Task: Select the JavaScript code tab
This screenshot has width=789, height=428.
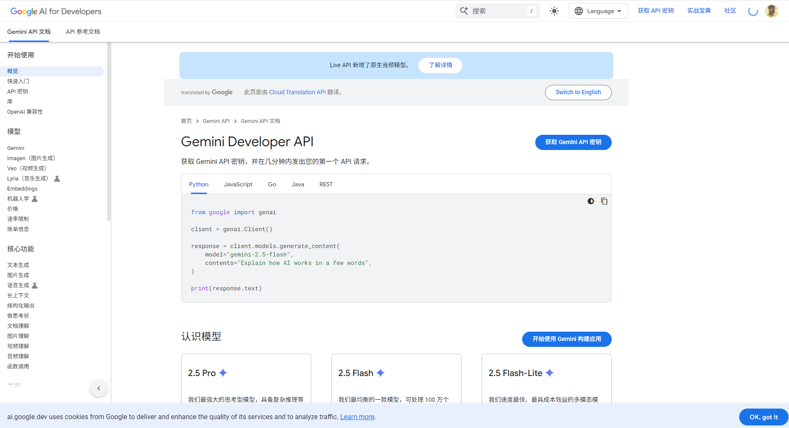Action: coord(238,185)
